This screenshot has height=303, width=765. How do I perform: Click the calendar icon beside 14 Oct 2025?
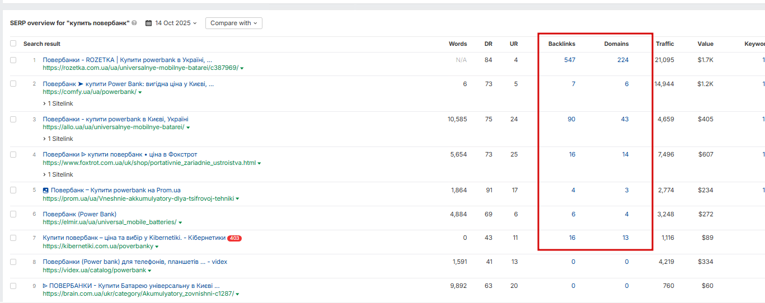click(148, 23)
